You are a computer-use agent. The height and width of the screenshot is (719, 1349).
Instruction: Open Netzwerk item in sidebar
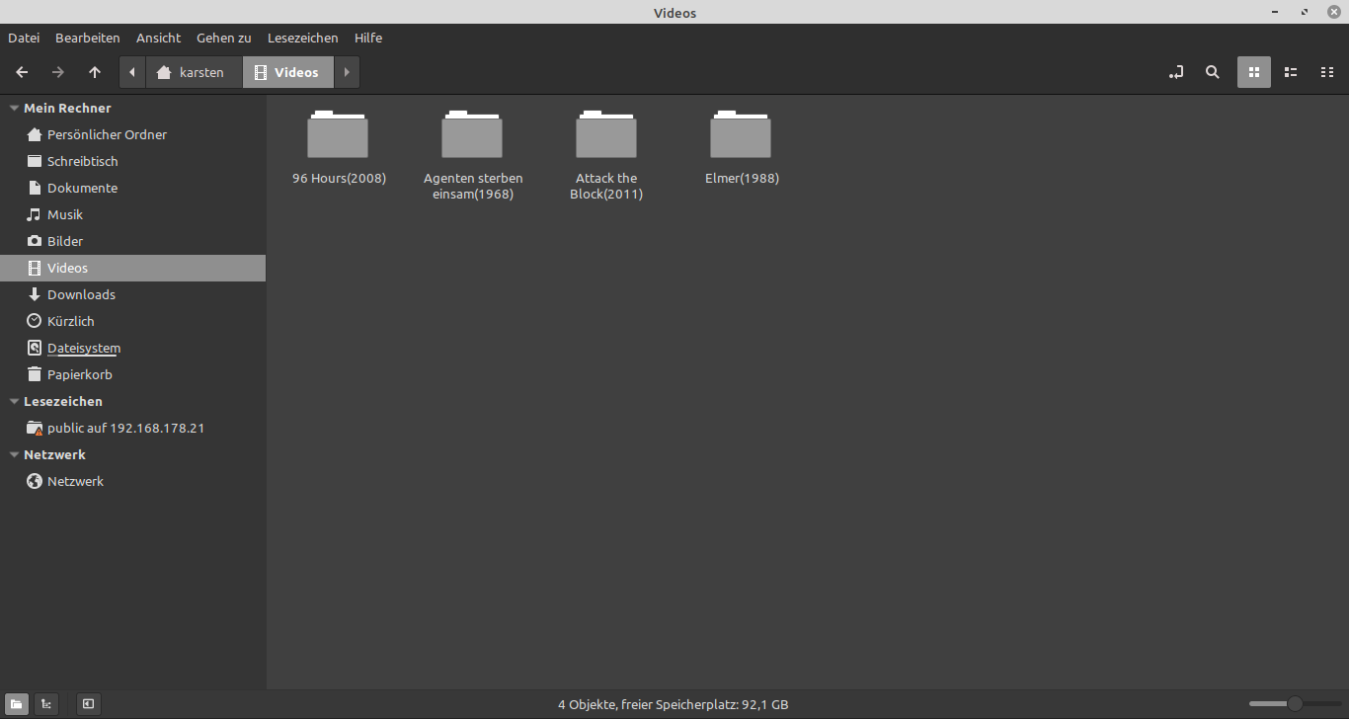132,481
